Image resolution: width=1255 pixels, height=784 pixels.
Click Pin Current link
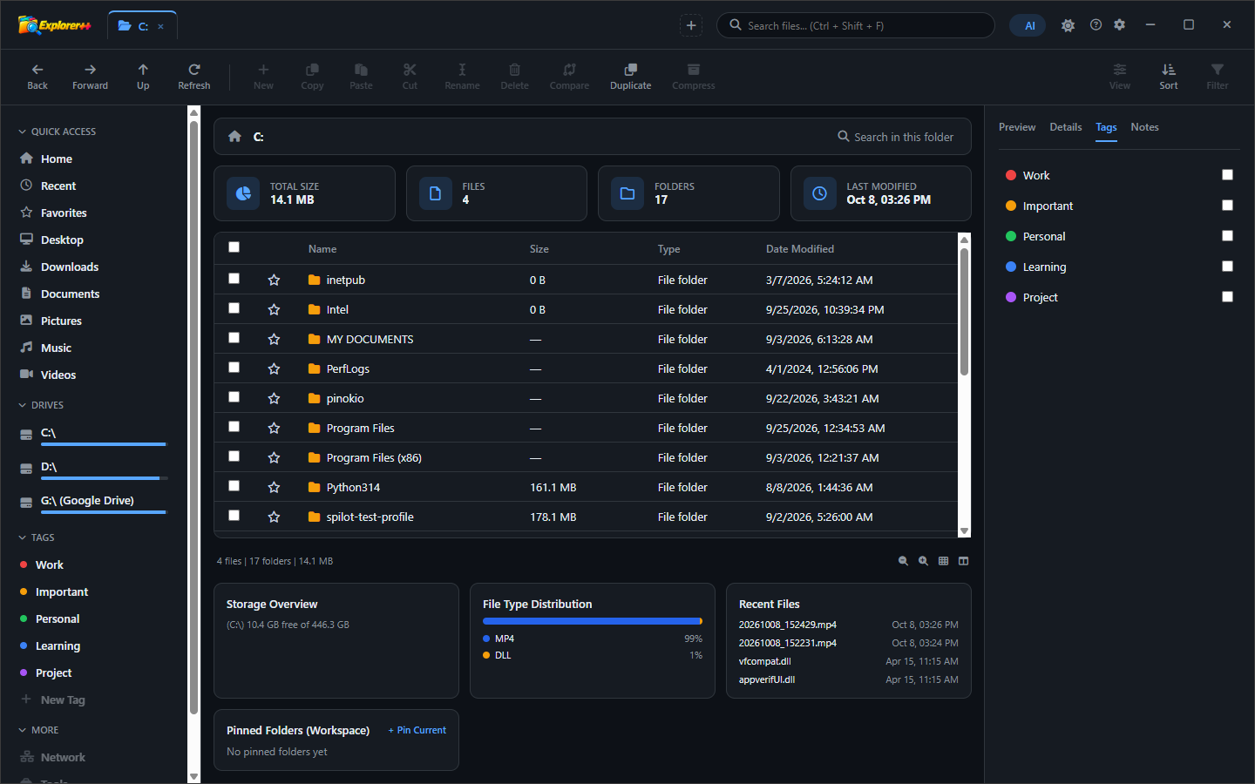coord(417,730)
